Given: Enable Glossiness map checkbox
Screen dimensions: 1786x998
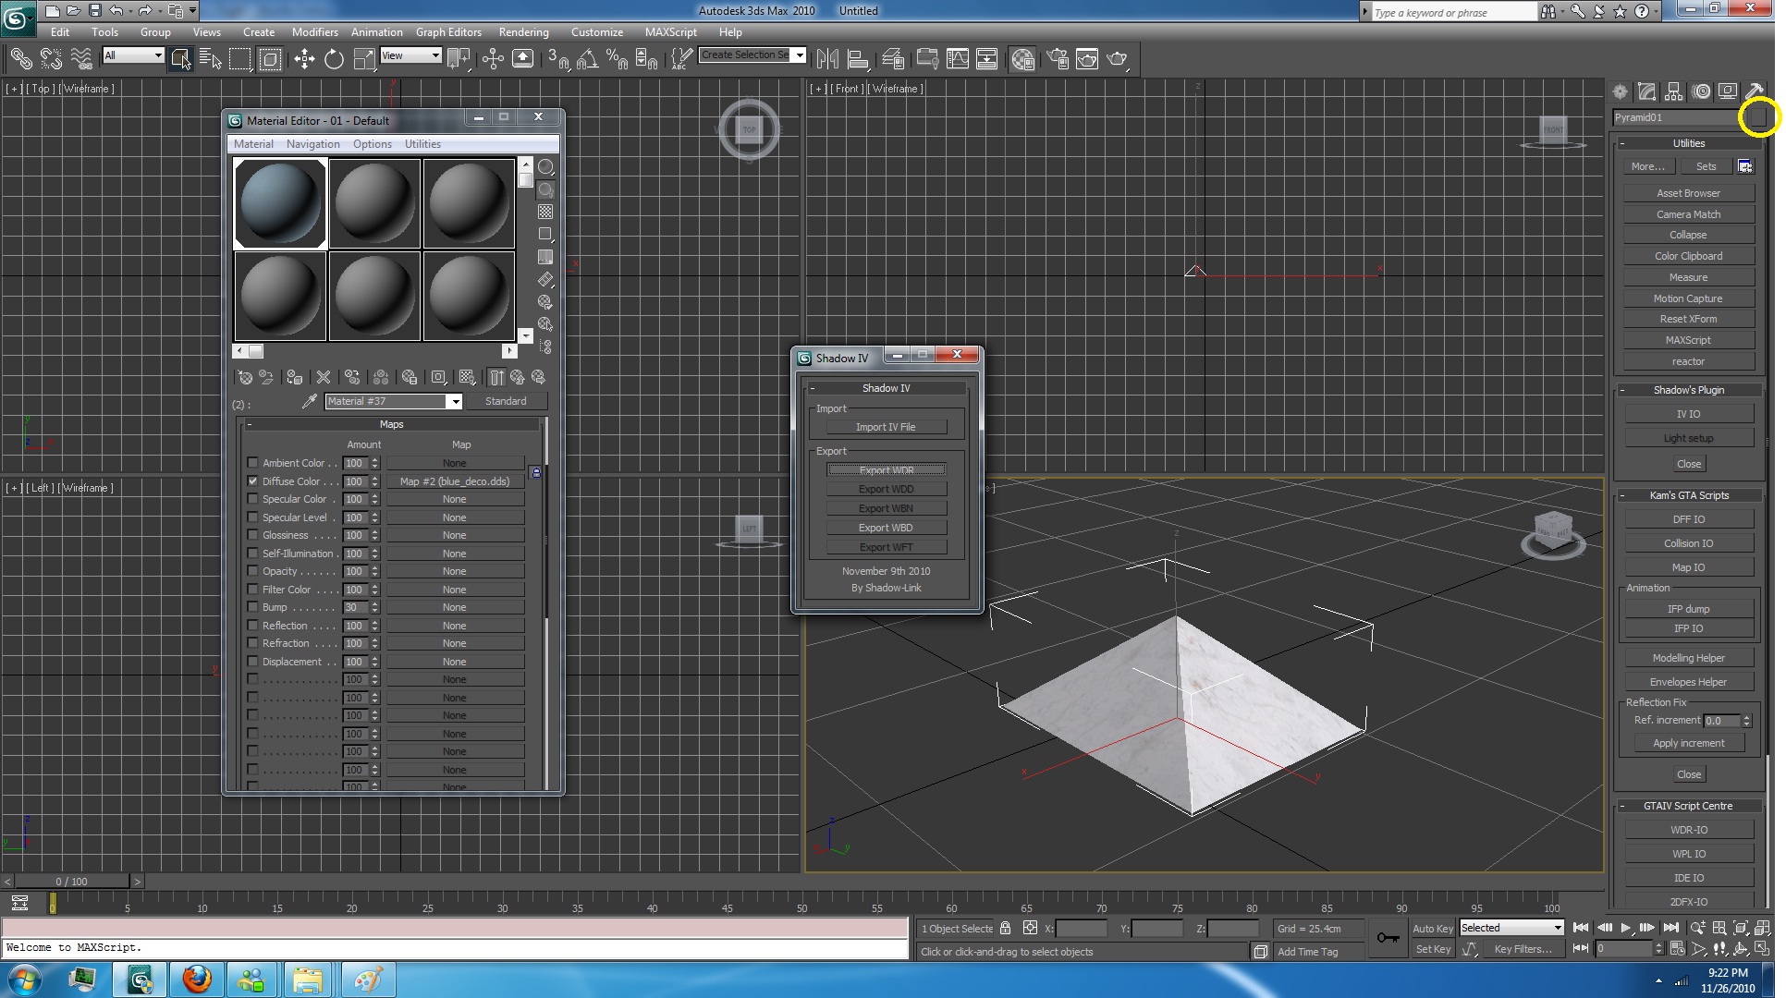Looking at the screenshot, I should point(252,535).
